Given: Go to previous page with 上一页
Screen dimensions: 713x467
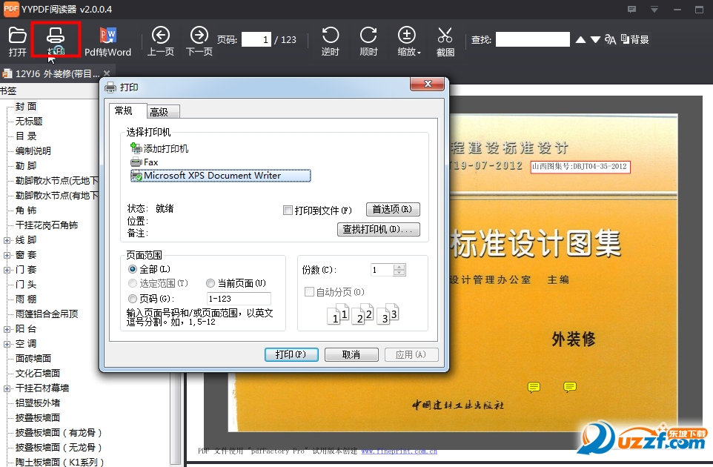Looking at the screenshot, I should click(x=161, y=42).
